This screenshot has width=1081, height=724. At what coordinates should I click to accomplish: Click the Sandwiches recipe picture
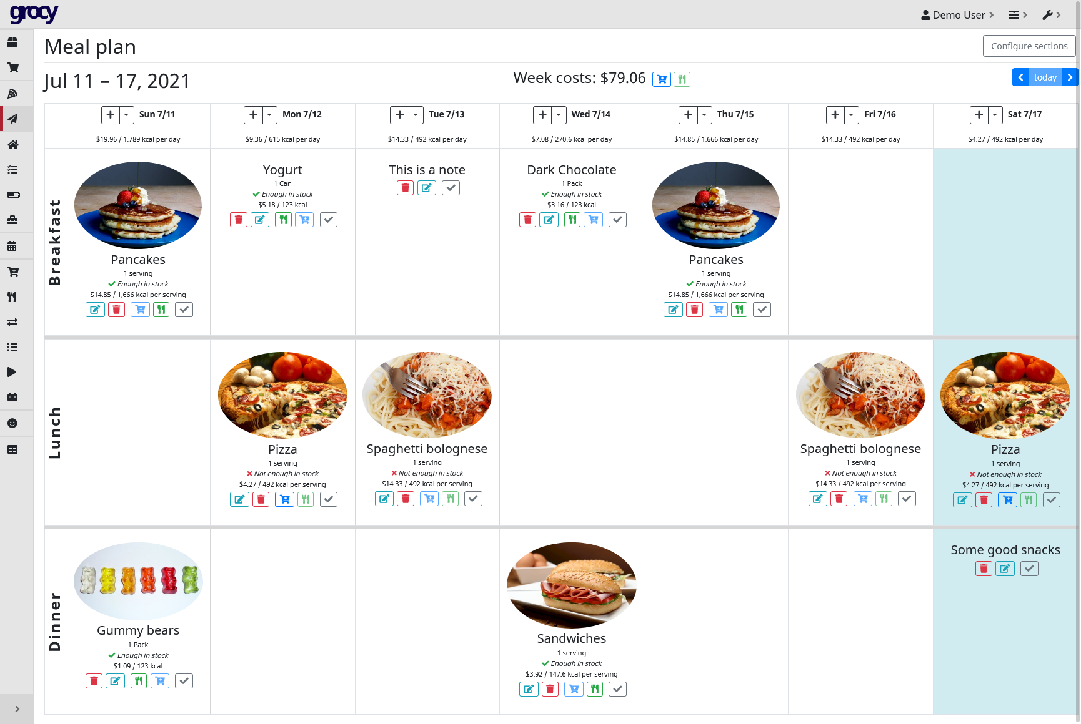[x=572, y=585]
